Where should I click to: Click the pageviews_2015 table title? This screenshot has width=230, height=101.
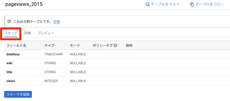tap(24, 4)
